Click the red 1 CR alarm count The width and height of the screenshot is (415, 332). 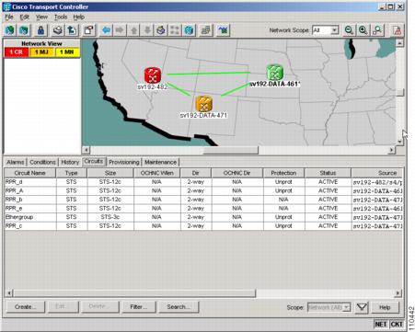coord(16,52)
